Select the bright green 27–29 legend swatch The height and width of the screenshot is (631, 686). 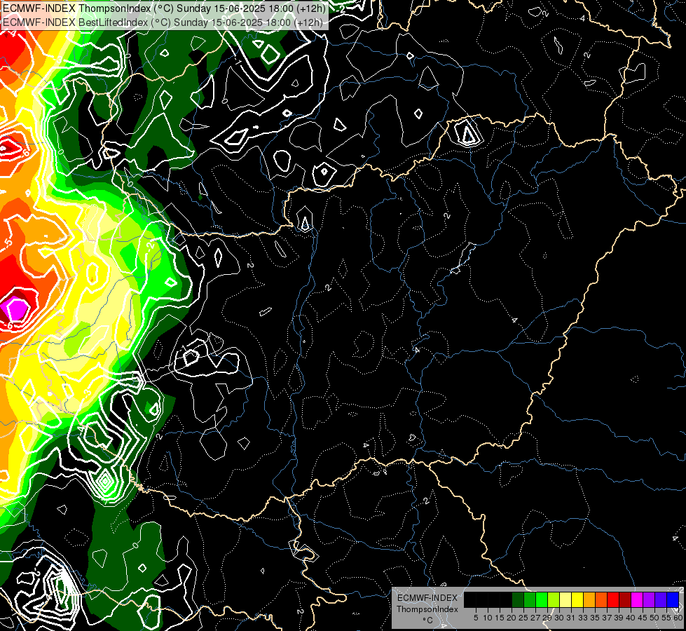[x=542, y=600]
